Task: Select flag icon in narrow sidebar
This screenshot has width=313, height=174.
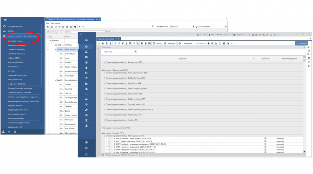Action: tap(86, 78)
